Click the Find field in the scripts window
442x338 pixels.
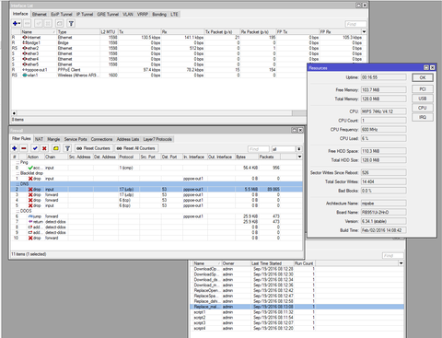(393, 255)
